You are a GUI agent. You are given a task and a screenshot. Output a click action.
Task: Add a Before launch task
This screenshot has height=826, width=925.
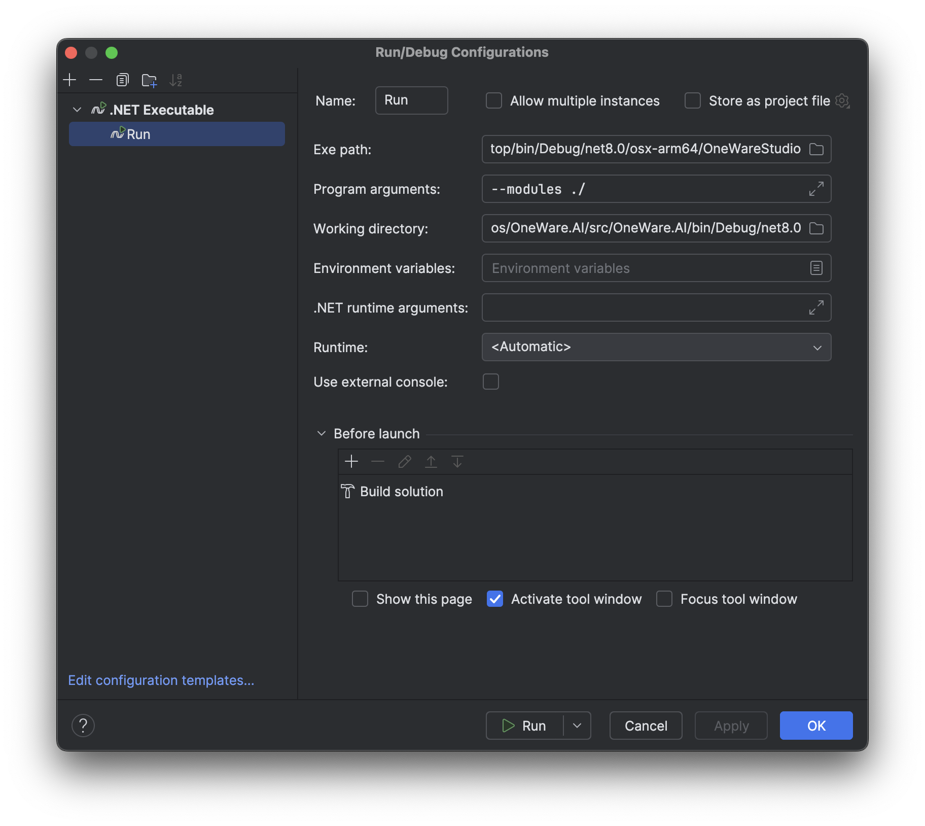pyautogui.click(x=351, y=462)
